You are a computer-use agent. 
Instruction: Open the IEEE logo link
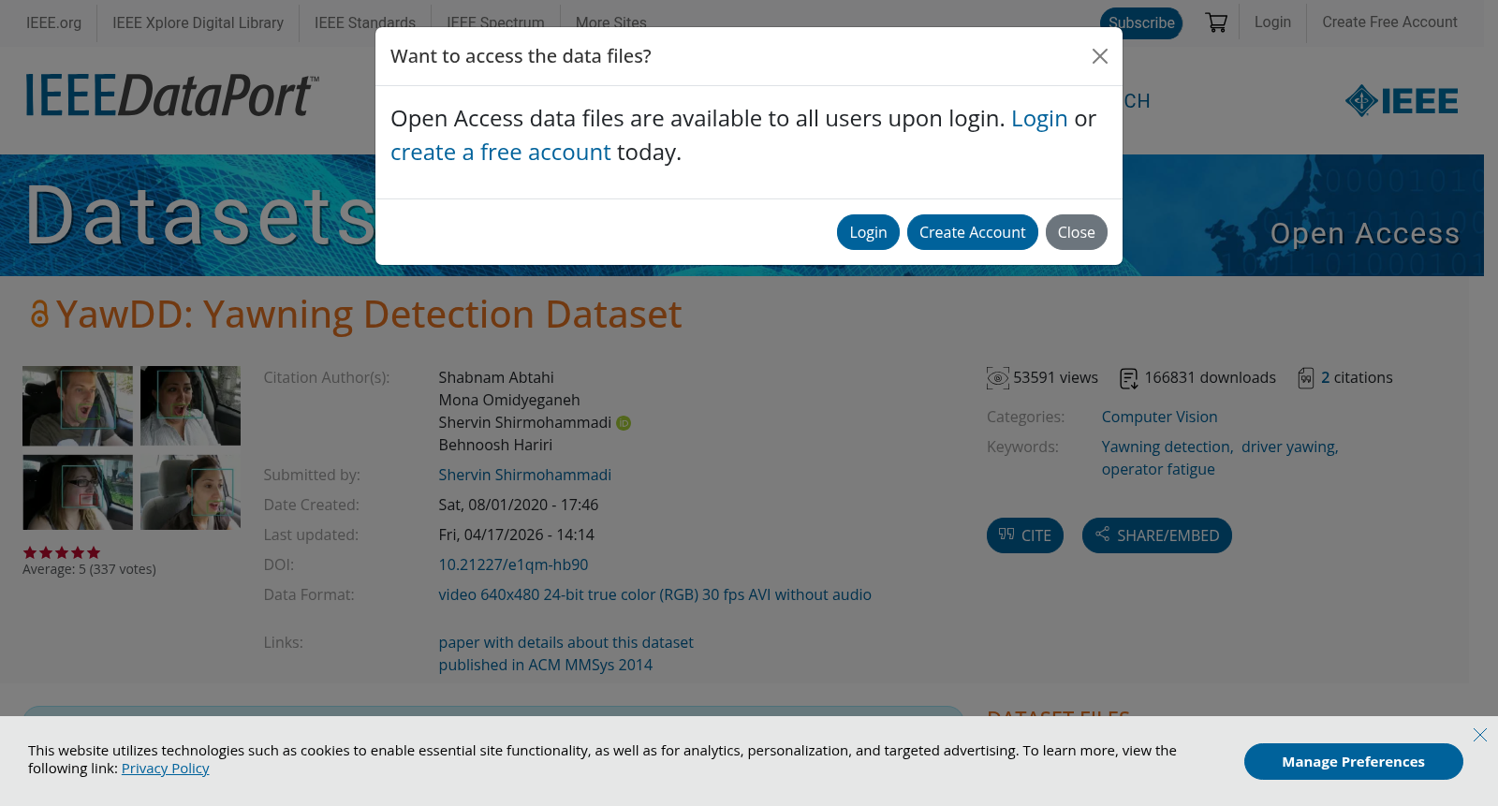click(1402, 100)
